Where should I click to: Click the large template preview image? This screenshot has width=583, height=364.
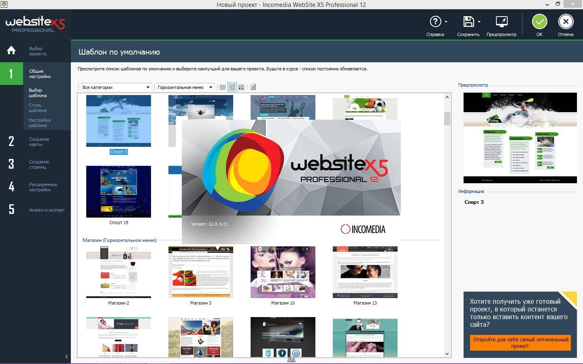point(520,138)
